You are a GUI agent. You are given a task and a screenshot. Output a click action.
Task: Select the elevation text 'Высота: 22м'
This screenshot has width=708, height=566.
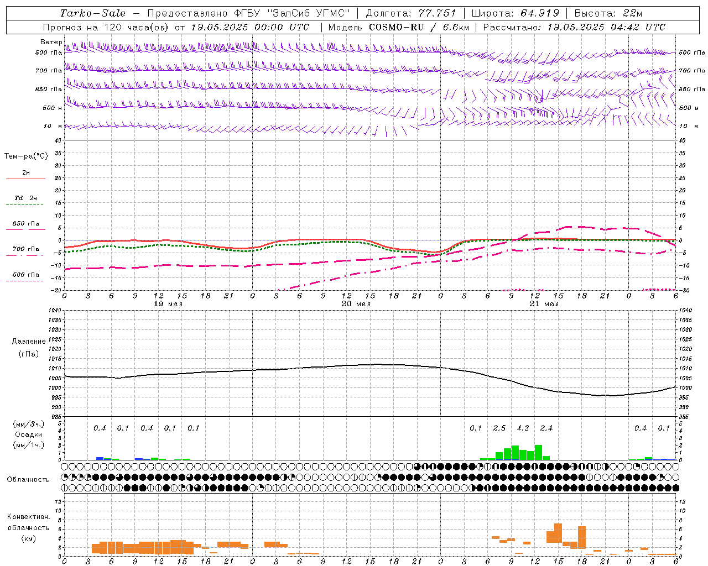pyautogui.click(x=608, y=13)
